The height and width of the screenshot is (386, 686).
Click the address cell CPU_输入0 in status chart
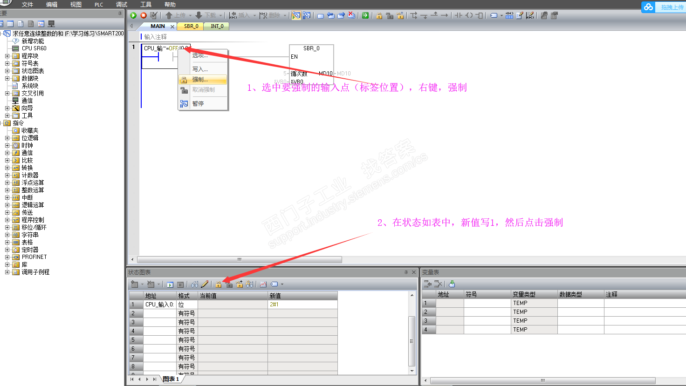coord(160,305)
